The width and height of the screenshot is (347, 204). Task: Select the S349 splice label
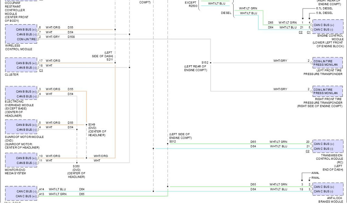[92, 124]
